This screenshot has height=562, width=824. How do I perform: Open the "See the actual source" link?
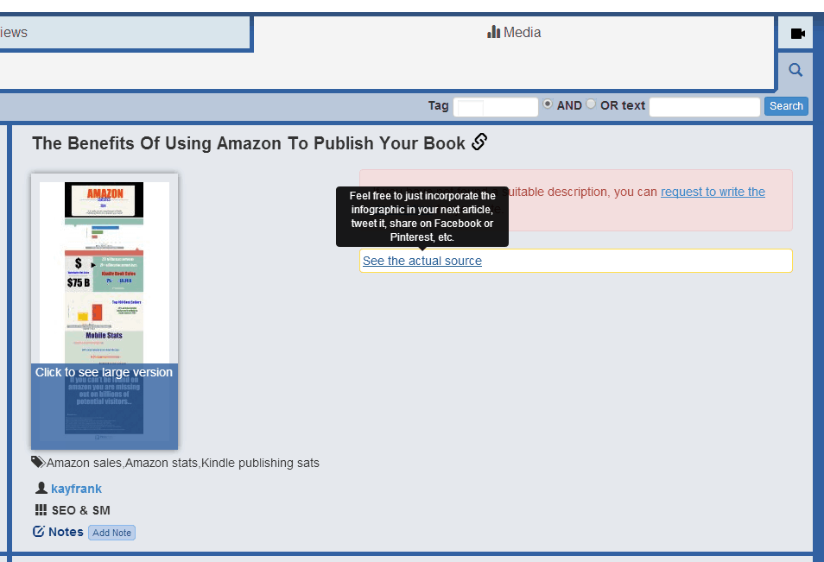coord(422,261)
